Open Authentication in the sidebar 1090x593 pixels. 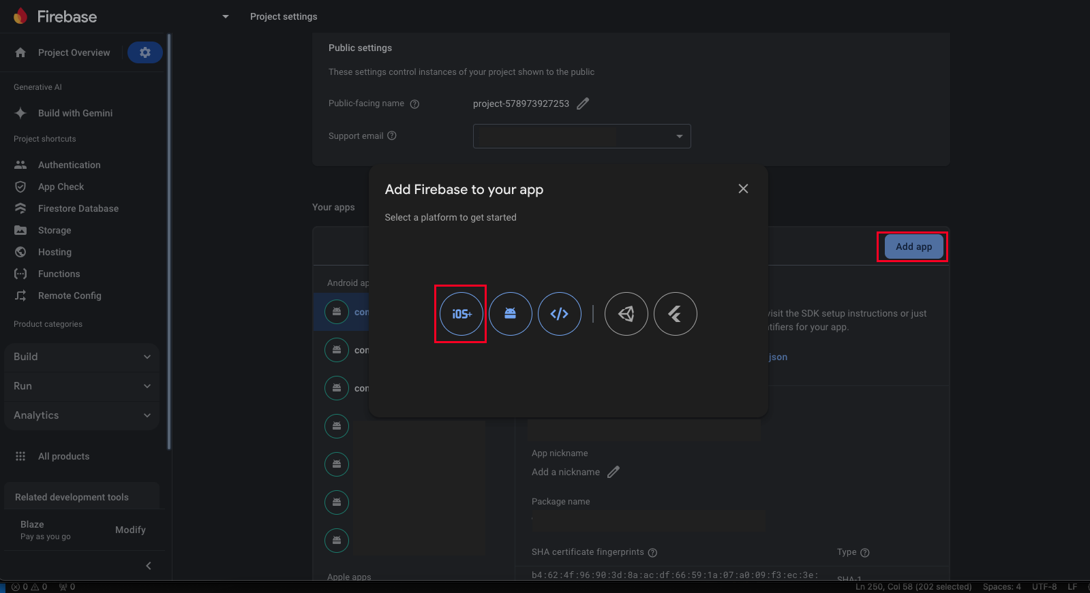click(x=69, y=165)
